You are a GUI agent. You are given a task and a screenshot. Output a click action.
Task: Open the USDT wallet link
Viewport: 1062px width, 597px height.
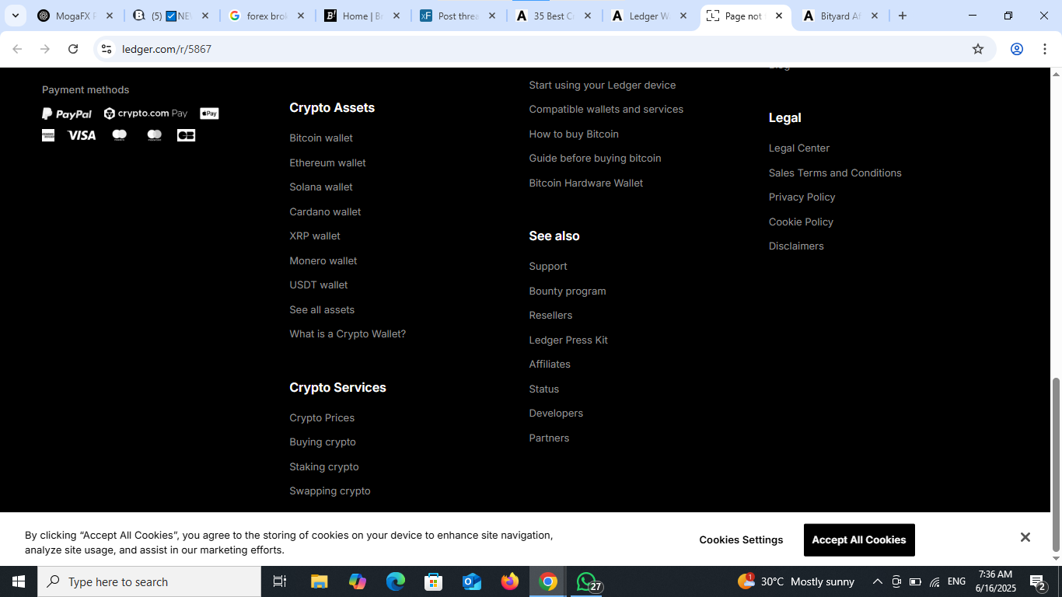coord(319,285)
